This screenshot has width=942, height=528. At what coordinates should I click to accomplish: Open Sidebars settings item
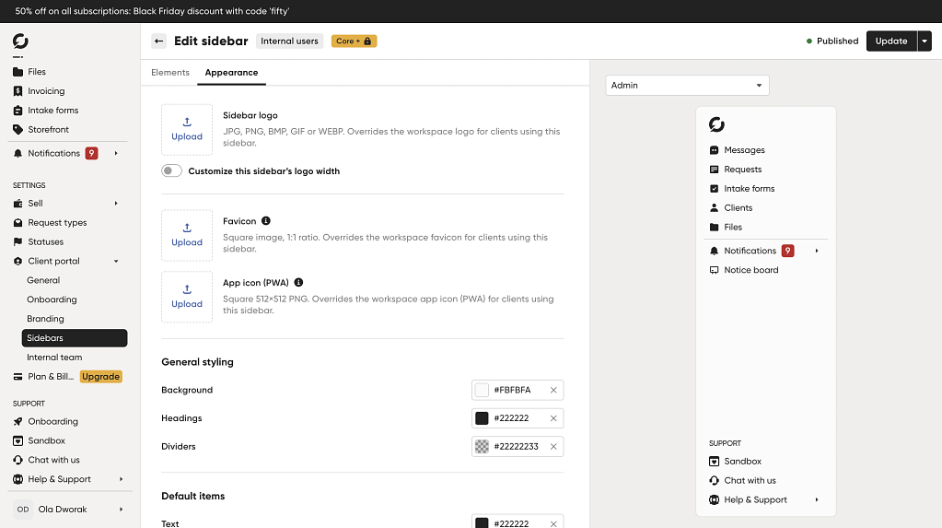point(75,338)
